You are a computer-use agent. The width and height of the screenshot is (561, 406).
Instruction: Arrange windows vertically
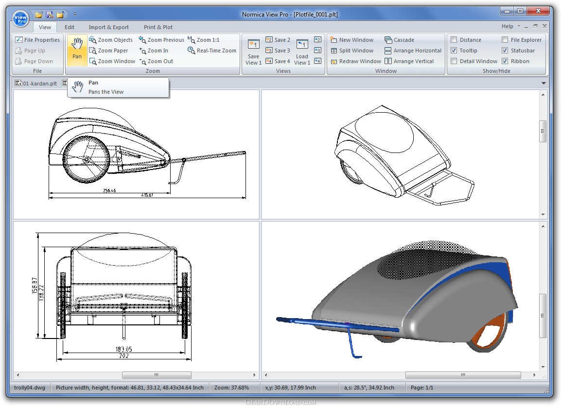tap(409, 61)
